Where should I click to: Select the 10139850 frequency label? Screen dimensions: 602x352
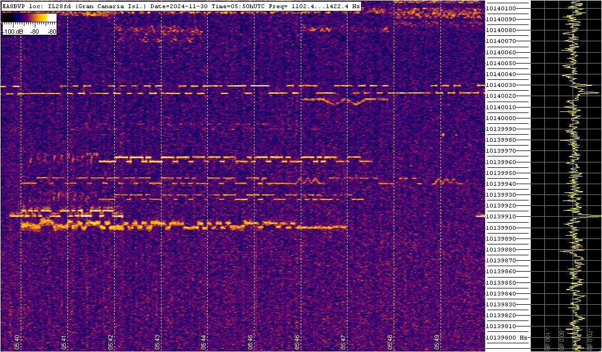[x=501, y=282]
